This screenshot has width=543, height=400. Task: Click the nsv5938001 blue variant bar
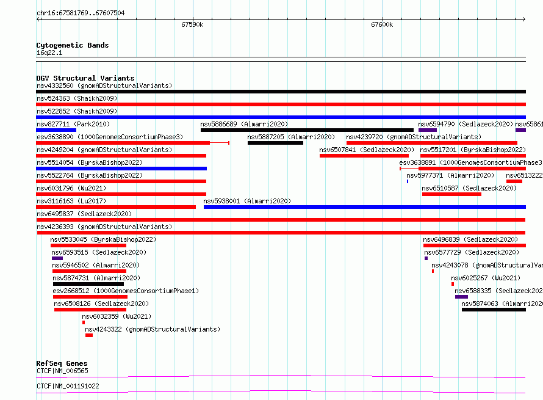click(365, 207)
